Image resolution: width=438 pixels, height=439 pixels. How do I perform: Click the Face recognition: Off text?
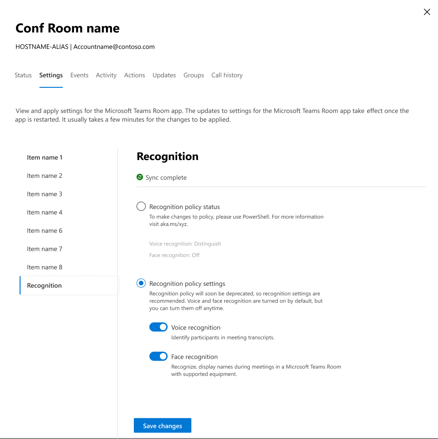(174, 255)
